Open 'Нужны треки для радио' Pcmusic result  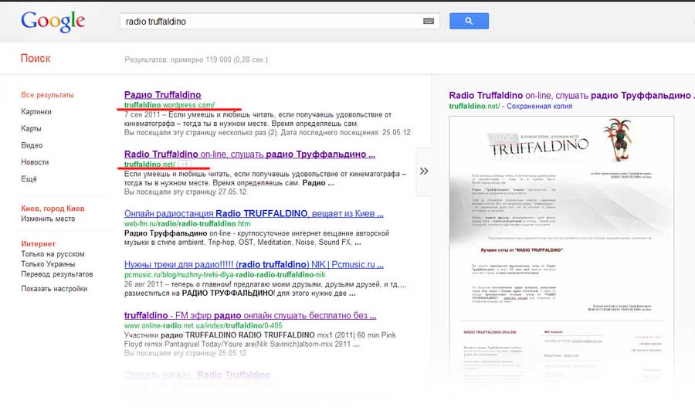click(253, 265)
